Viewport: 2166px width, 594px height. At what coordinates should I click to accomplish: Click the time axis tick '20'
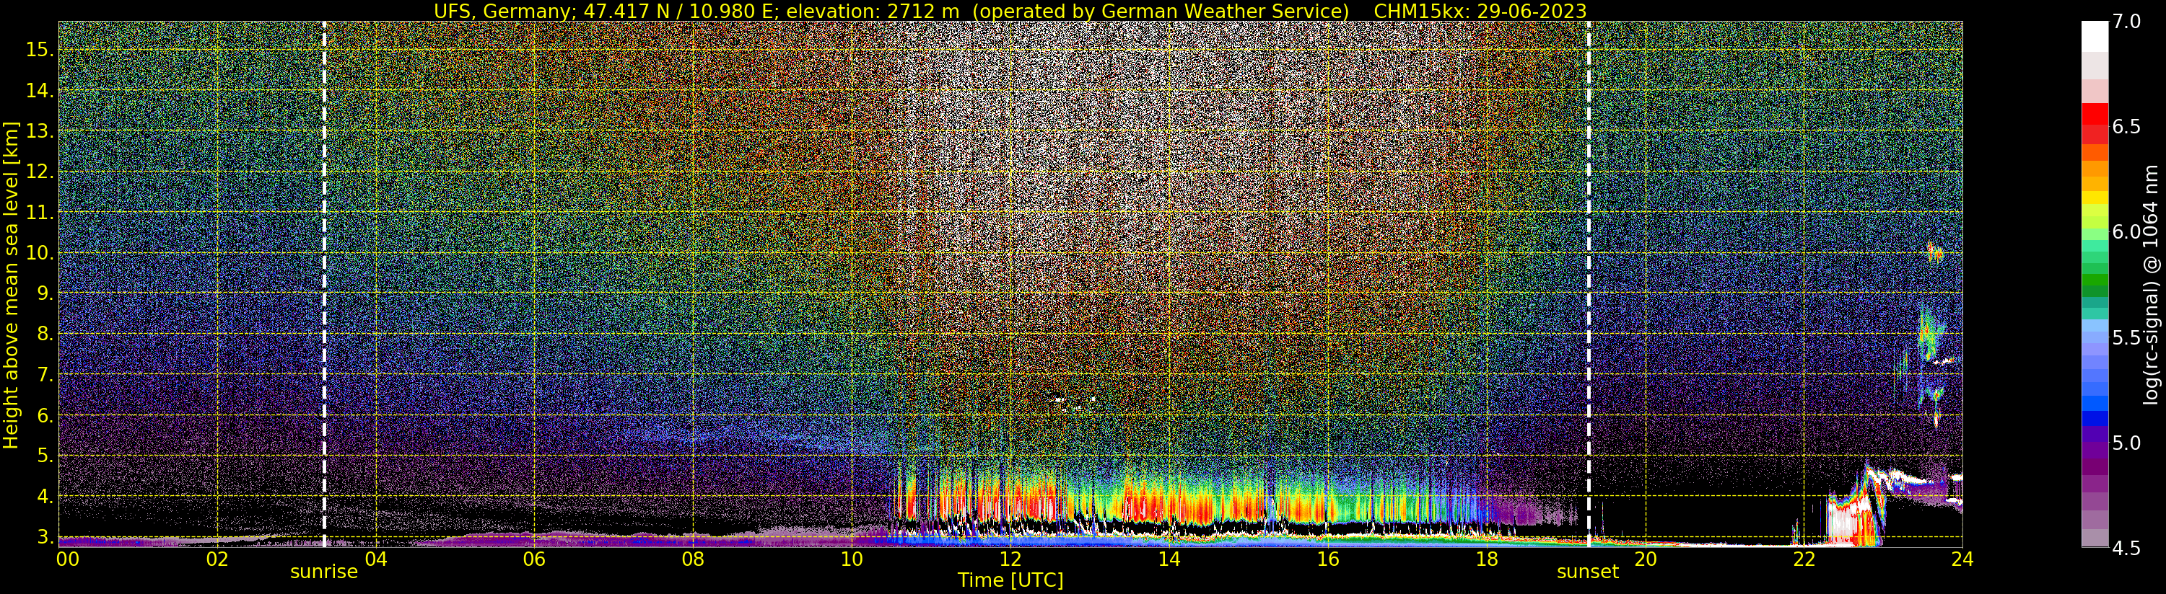click(x=1645, y=559)
